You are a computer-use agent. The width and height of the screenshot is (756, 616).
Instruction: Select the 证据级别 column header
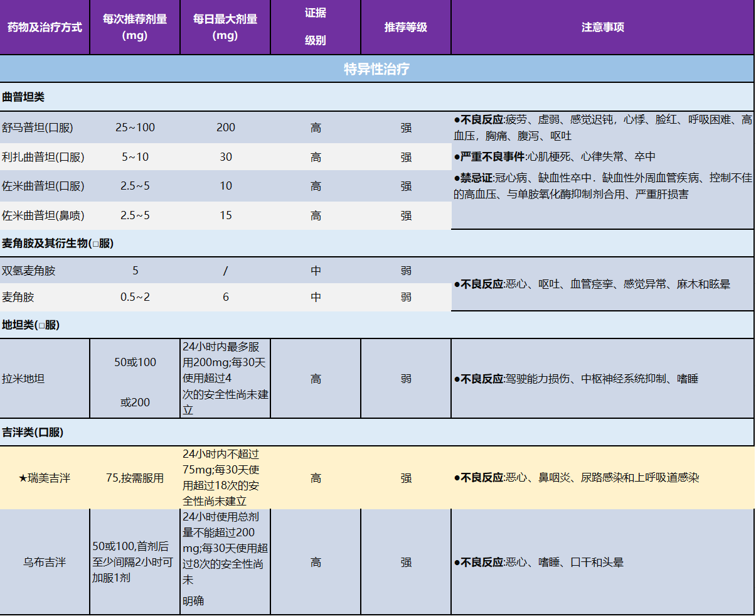(316, 27)
